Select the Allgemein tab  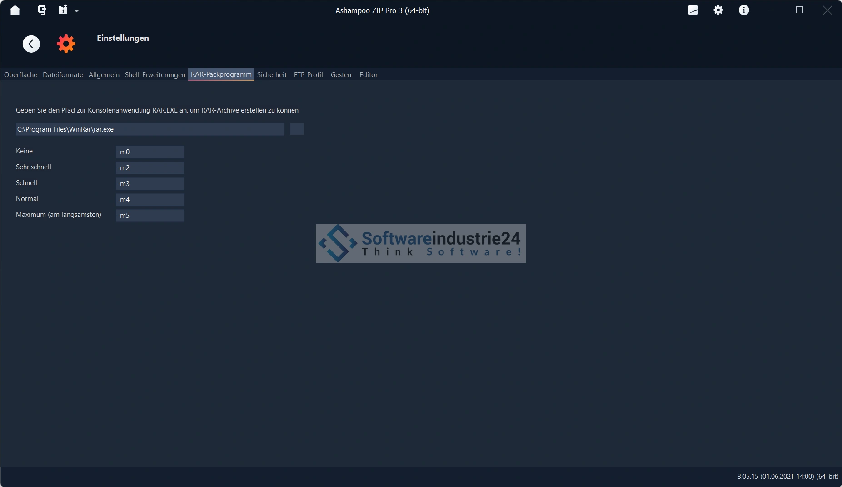(x=104, y=75)
